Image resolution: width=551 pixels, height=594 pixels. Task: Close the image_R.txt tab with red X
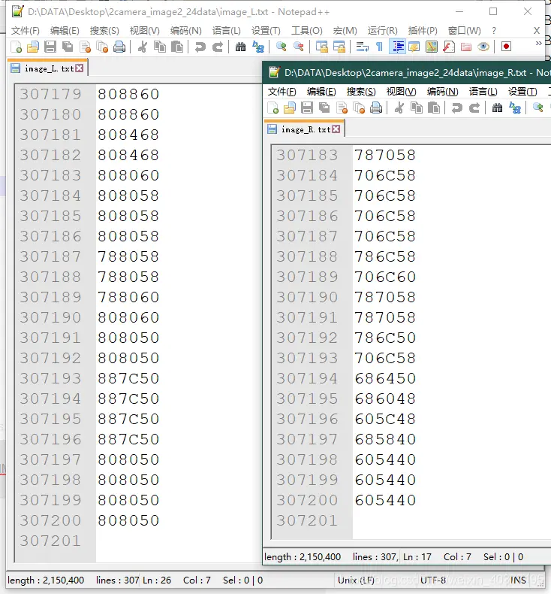click(336, 129)
